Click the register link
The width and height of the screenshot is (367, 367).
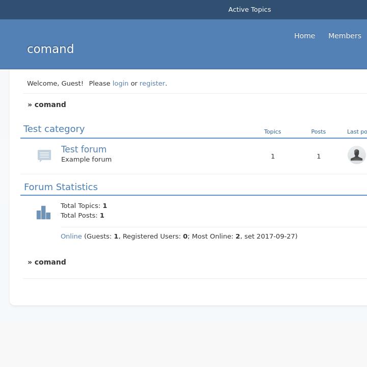pyautogui.click(x=152, y=83)
